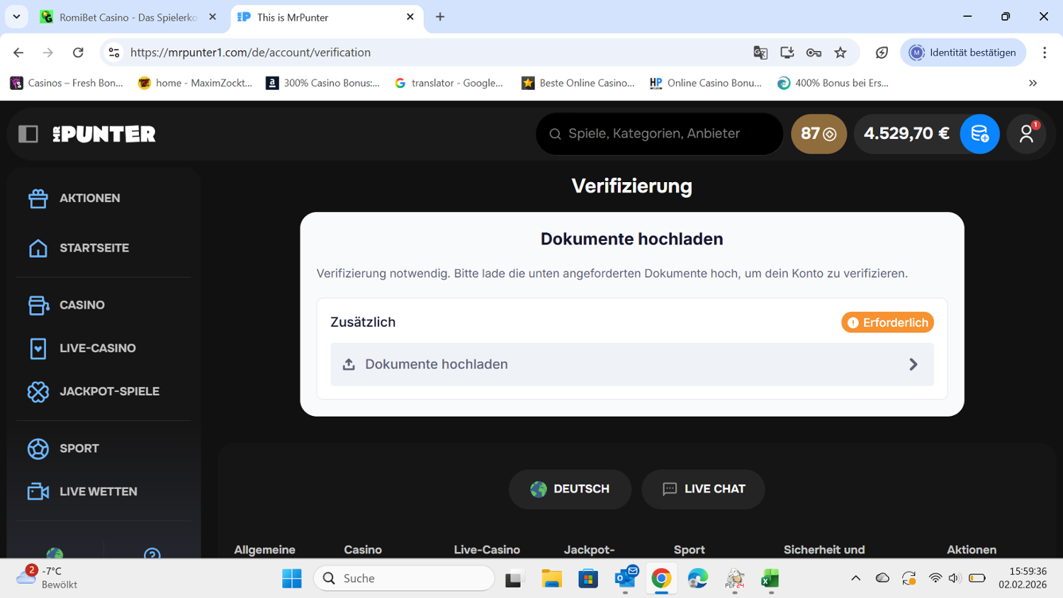The width and height of the screenshot is (1063, 598).
Task: Show more bookmarks via chevron
Action: [1033, 83]
